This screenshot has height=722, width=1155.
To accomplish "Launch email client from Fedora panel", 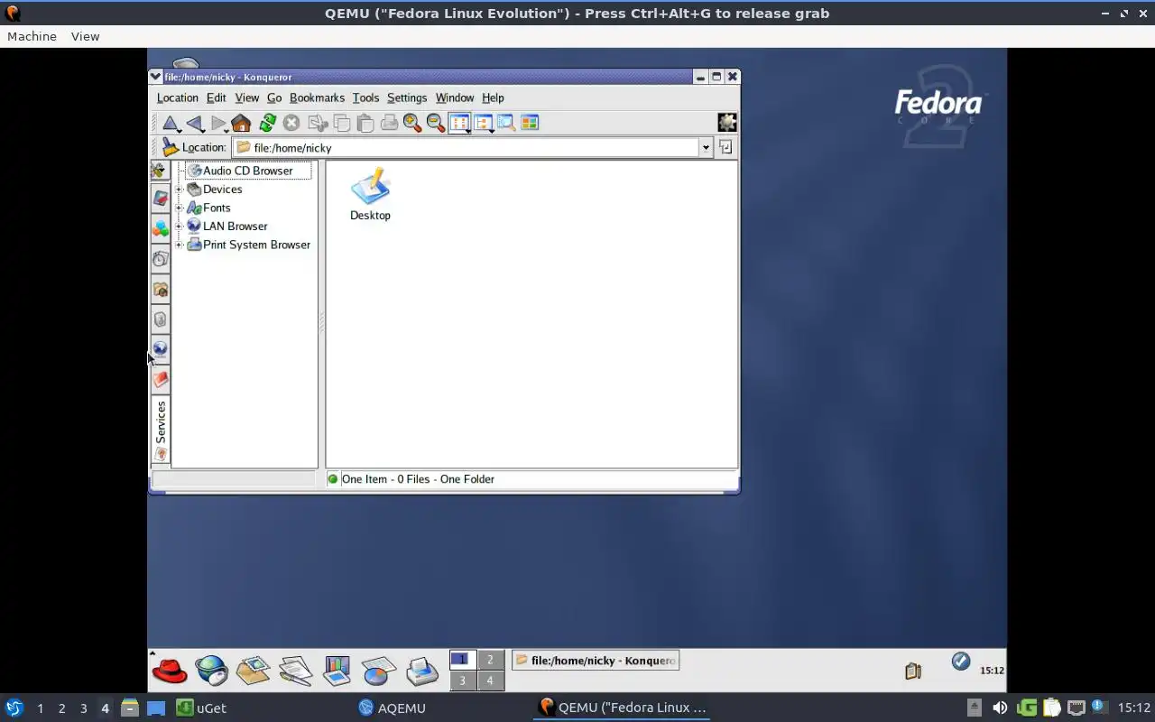I will click(254, 670).
